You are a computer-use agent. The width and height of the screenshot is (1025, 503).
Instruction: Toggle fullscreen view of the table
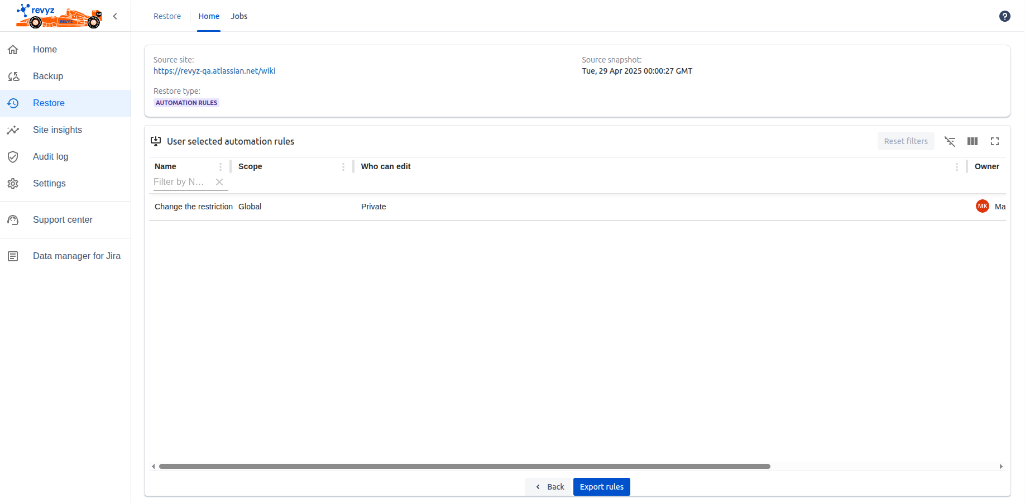tap(995, 141)
